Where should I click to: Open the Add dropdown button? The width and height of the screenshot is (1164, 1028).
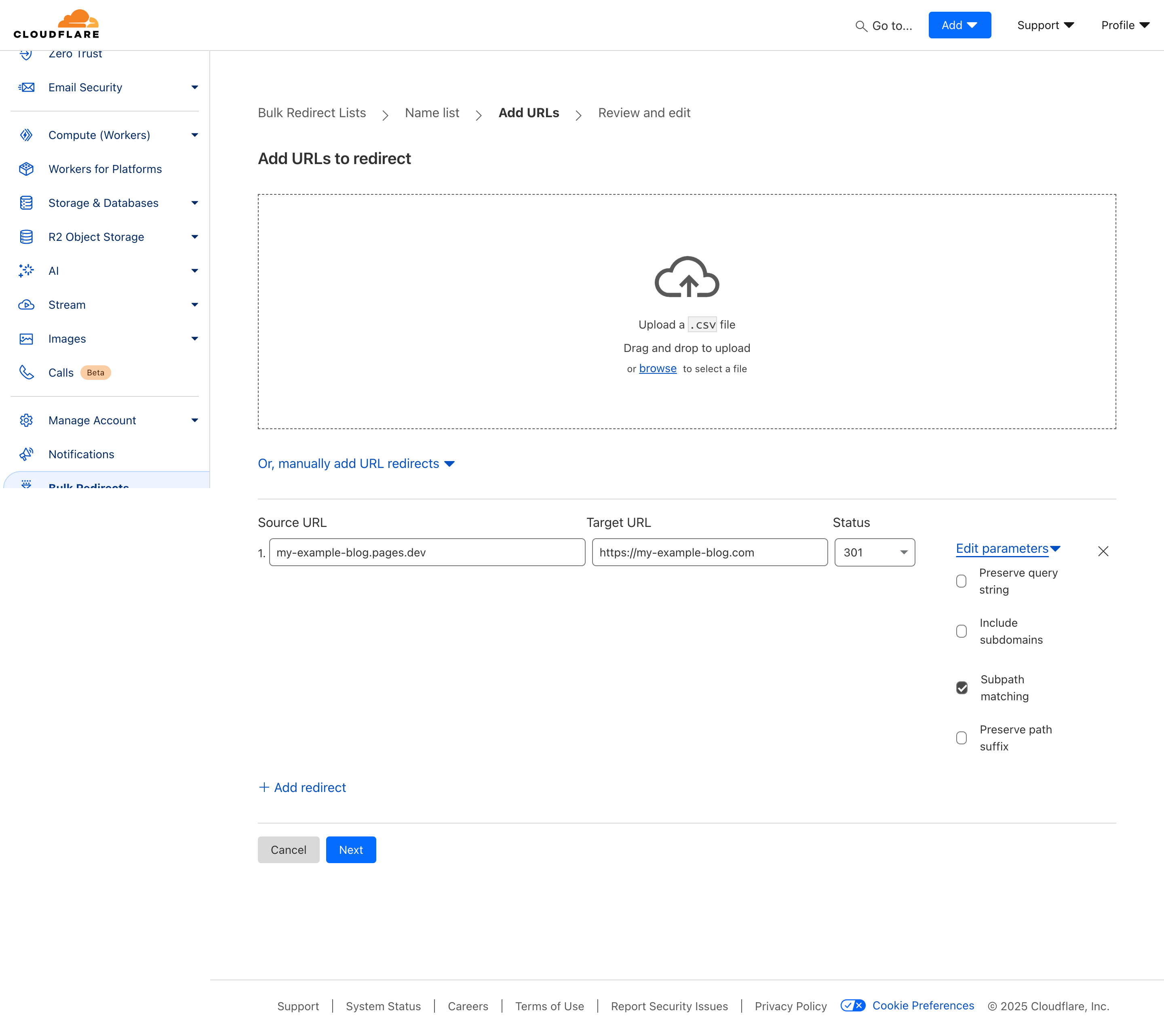[959, 25]
